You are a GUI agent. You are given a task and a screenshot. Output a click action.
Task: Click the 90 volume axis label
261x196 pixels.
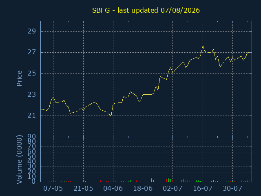pos(32,137)
